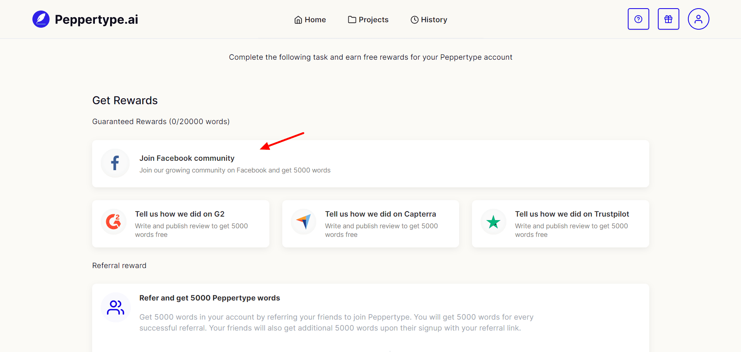
Task: Open Tell us how we did on Capterra
Action: point(380,214)
